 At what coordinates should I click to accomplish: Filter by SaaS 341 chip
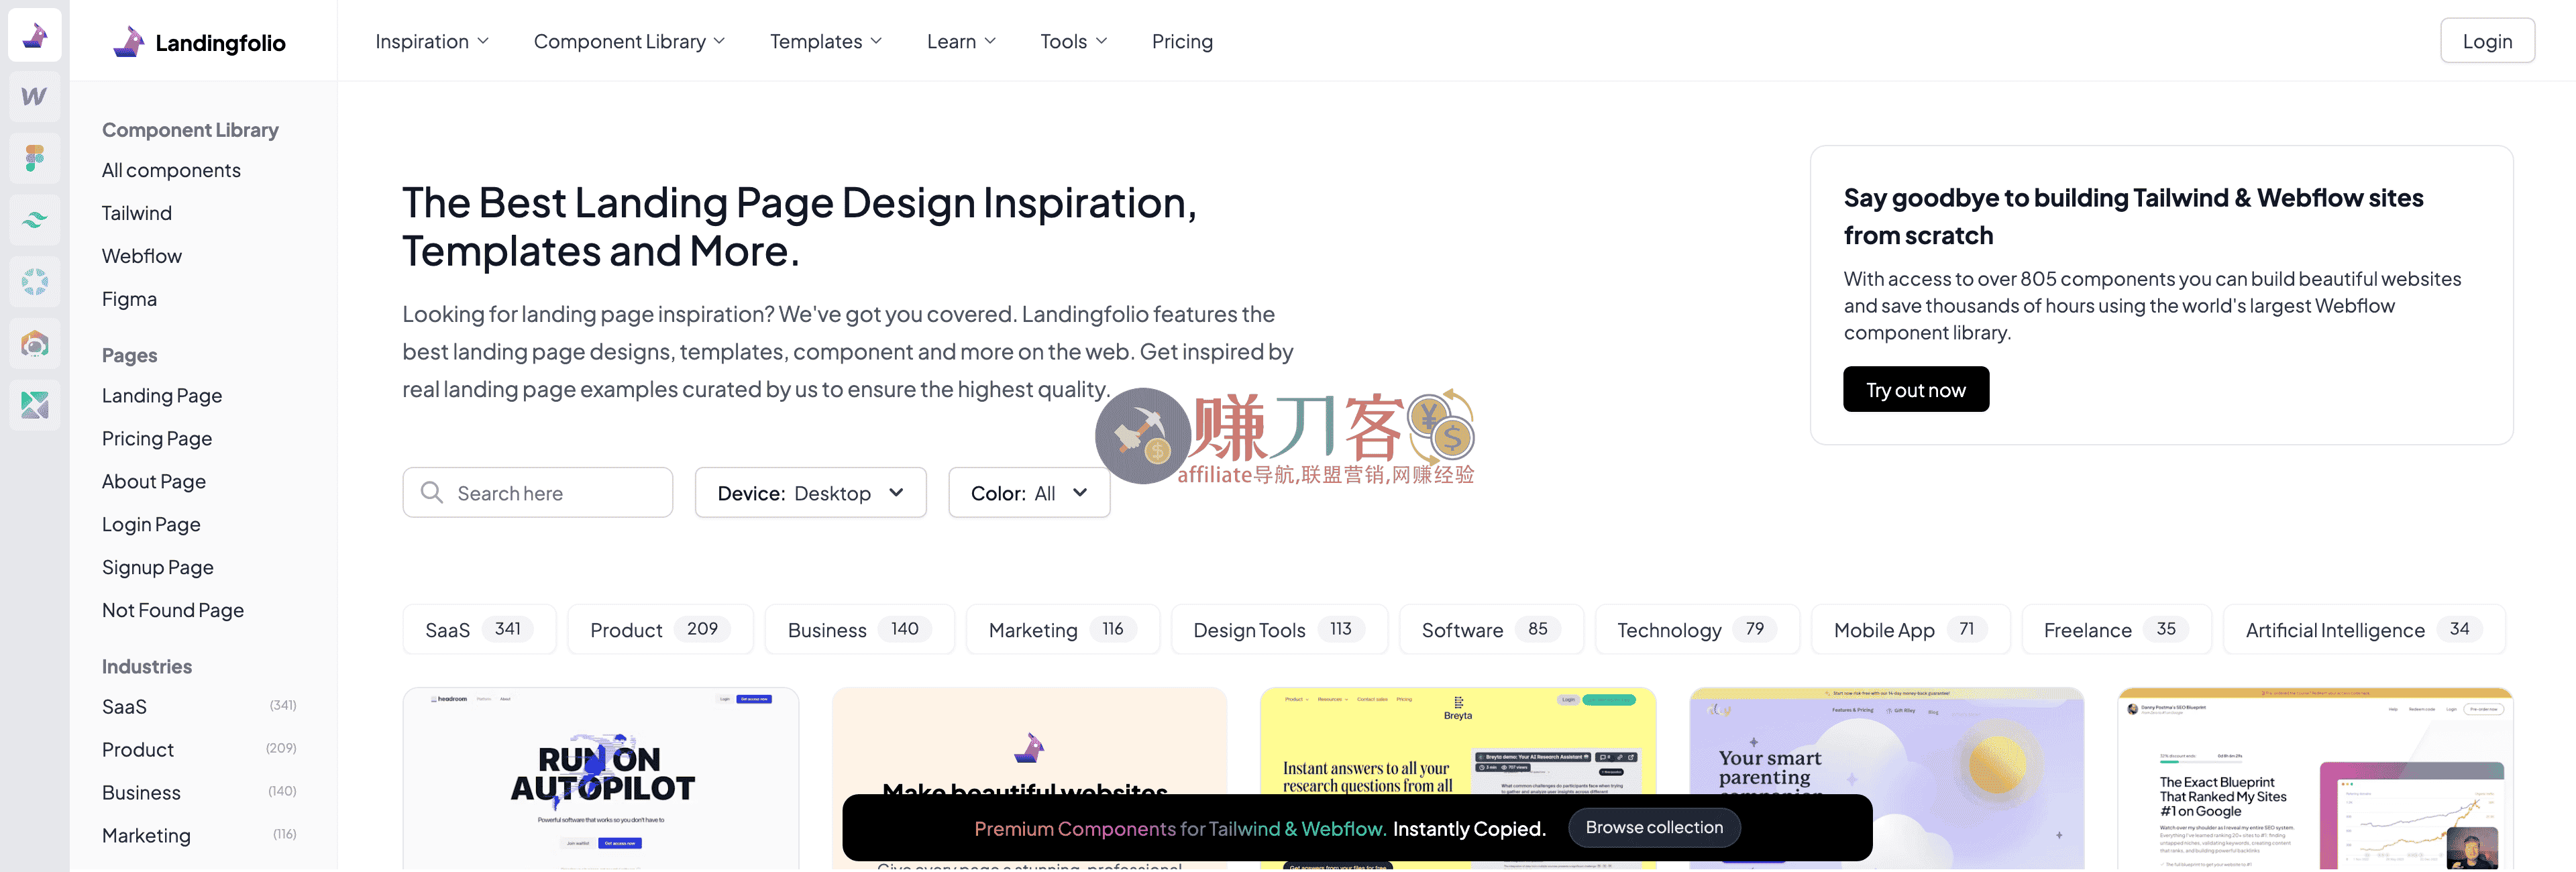pos(479,630)
